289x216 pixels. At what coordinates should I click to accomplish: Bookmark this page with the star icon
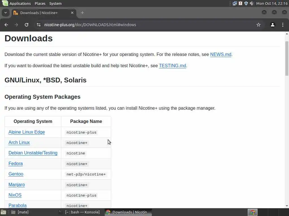click(x=258, y=25)
